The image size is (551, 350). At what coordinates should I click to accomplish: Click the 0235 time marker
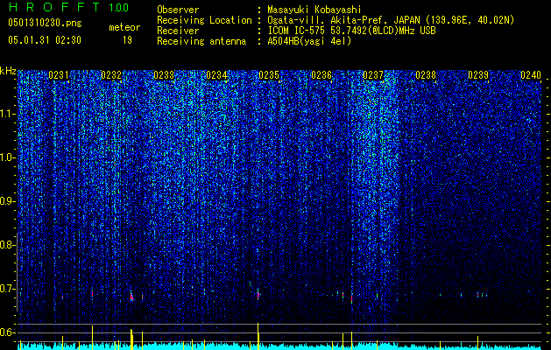pyautogui.click(x=269, y=75)
